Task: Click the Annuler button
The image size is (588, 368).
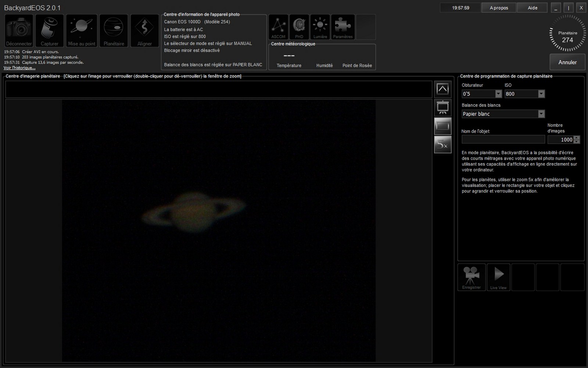Action: coord(567,62)
